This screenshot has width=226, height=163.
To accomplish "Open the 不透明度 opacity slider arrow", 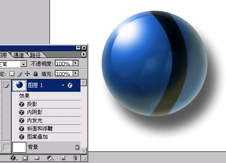I will point(76,63).
